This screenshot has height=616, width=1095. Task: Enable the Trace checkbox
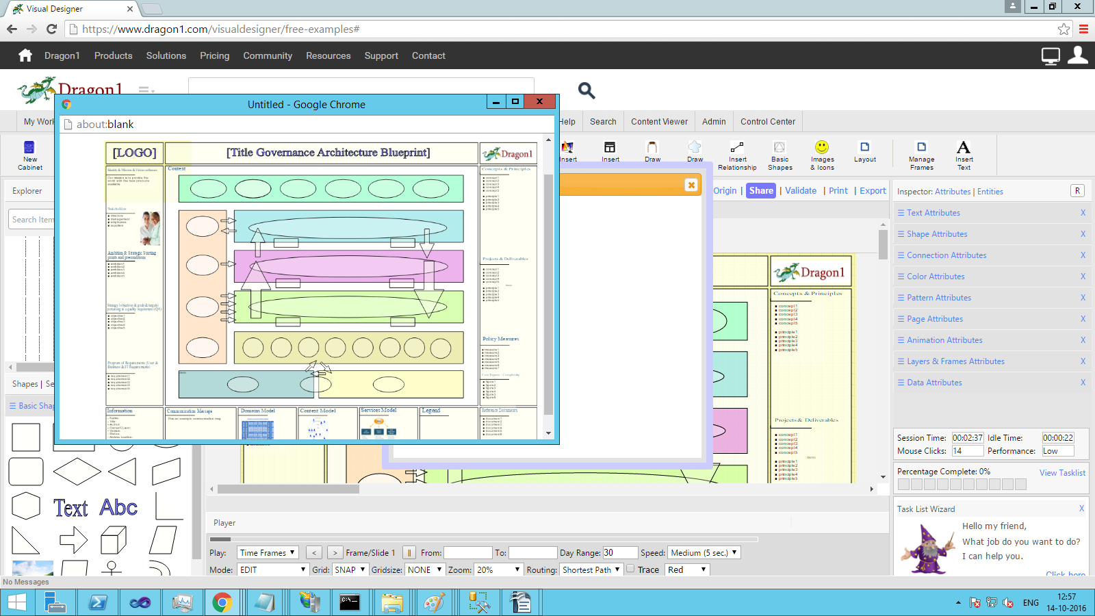point(630,569)
